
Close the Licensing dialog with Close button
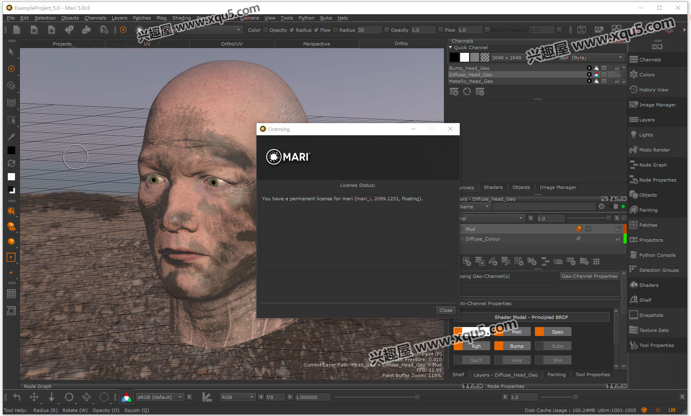446,310
